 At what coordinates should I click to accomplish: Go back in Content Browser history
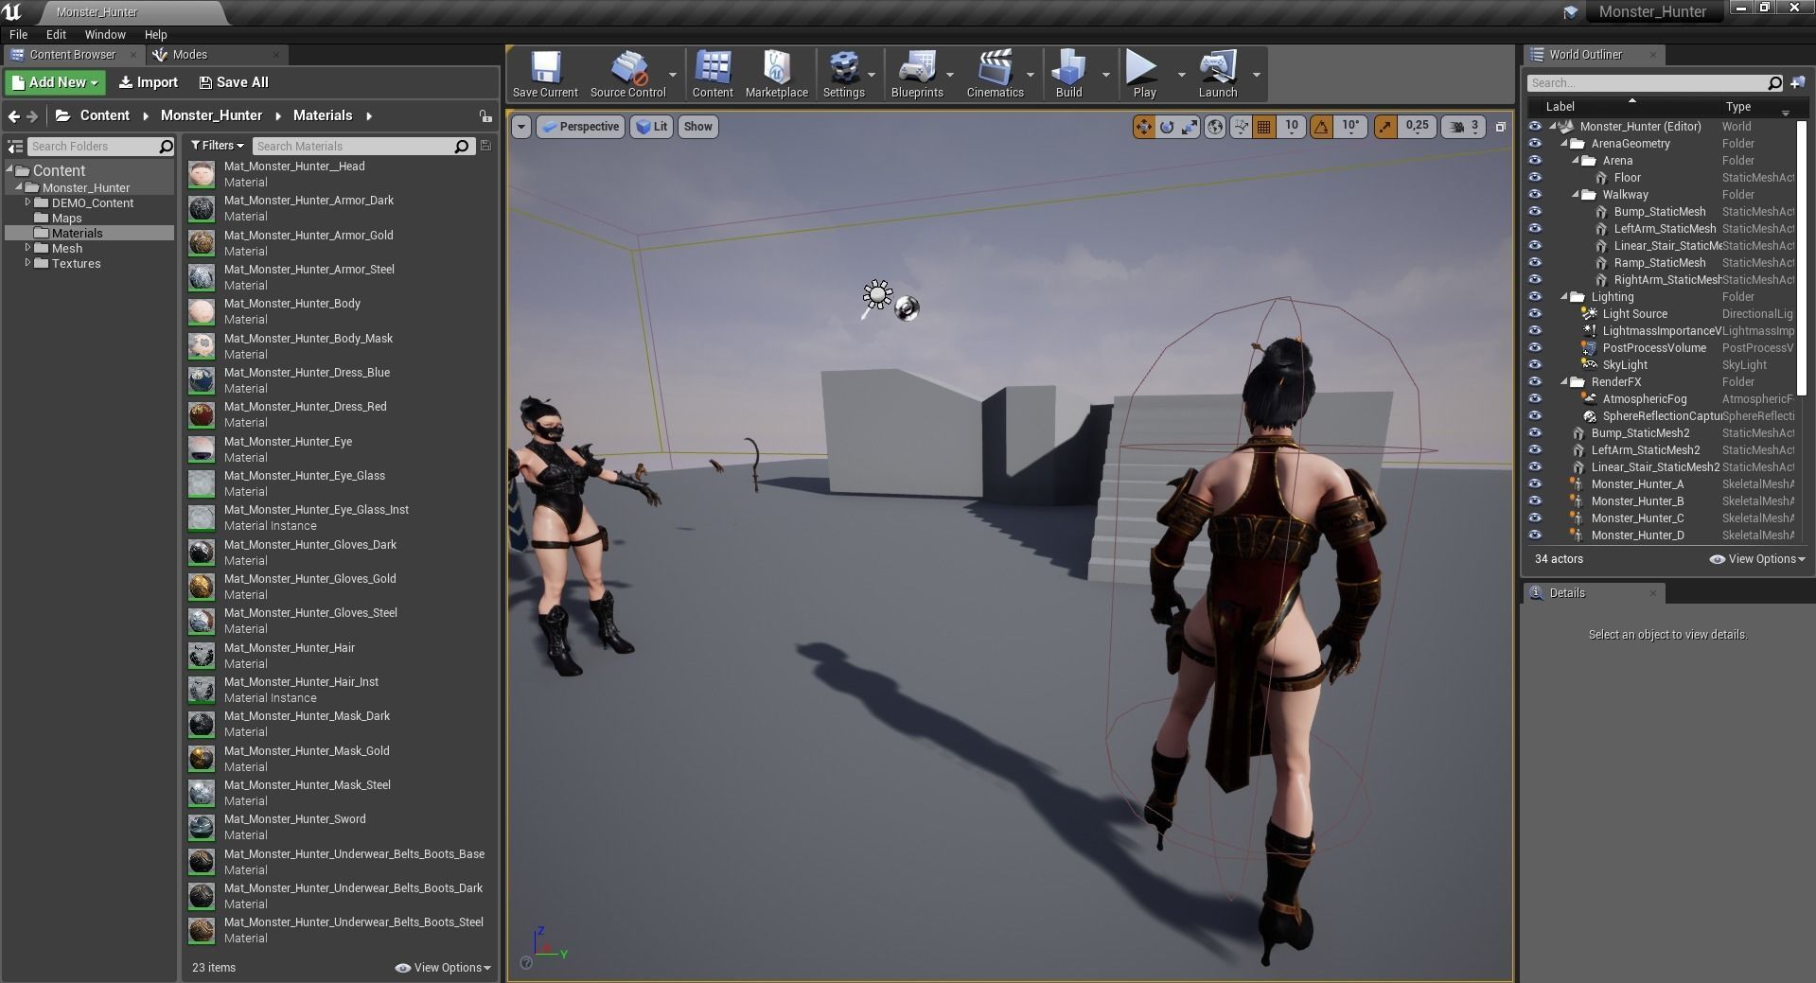(13, 116)
